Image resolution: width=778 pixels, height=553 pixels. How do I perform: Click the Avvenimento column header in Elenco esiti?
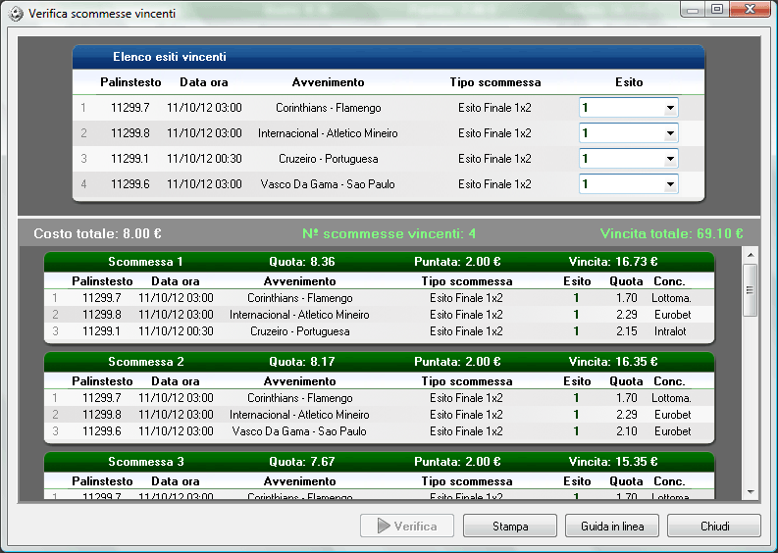pyautogui.click(x=328, y=82)
